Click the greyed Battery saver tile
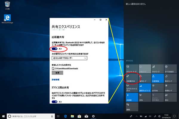This screenshot has height=119, width=179. (x=158, y=97)
